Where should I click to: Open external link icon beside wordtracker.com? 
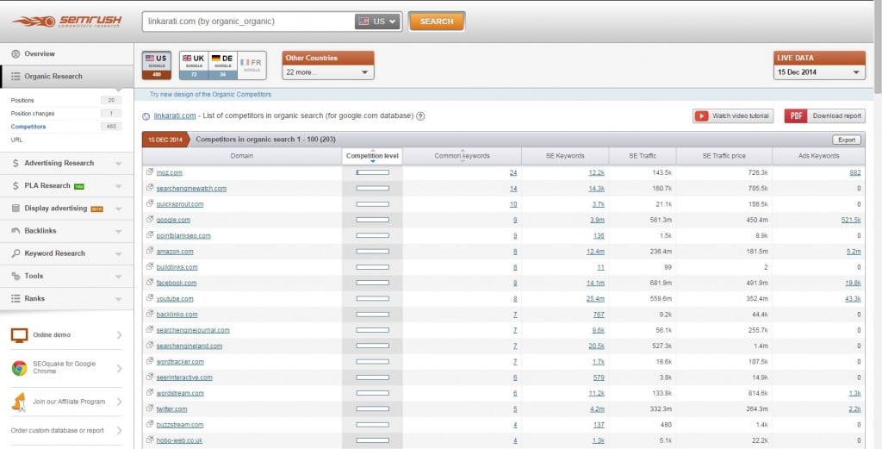click(x=150, y=360)
